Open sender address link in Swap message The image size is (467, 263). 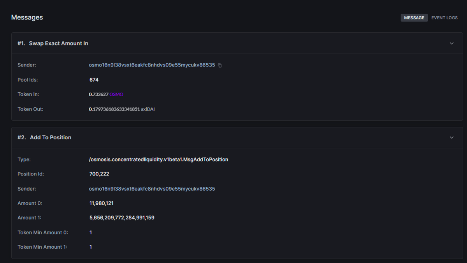click(x=152, y=65)
